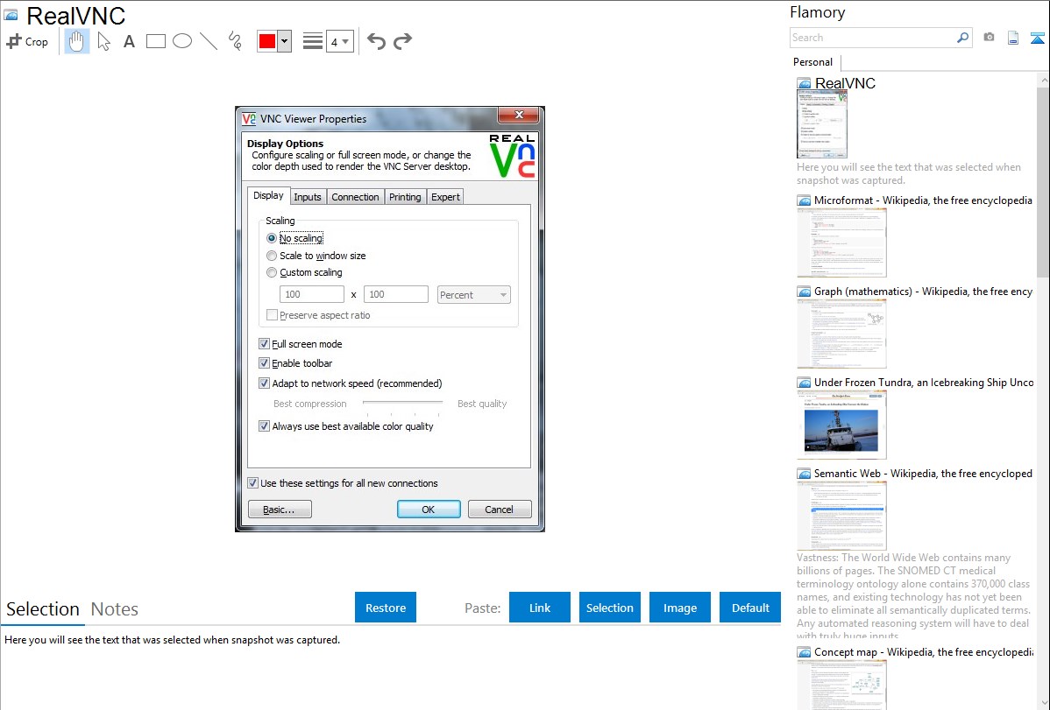Open the Semantic Web snapshot thumbnail
Screen dimensions: 1050x710
pyautogui.click(x=841, y=516)
